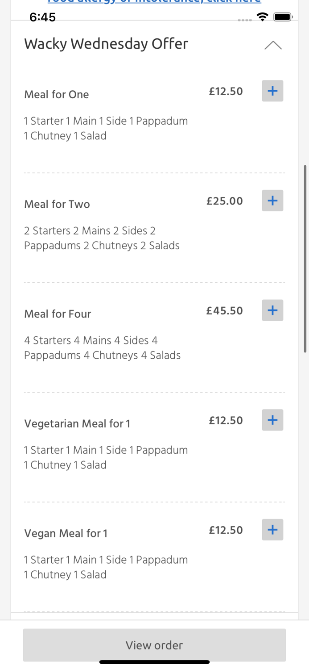Click the £45.50 price of Meal for Four
The width and height of the screenshot is (309, 670).
pyautogui.click(x=225, y=310)
